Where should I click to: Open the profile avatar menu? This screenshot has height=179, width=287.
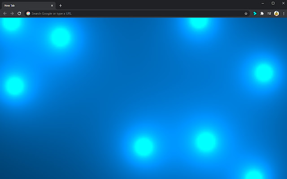[276, 13]
